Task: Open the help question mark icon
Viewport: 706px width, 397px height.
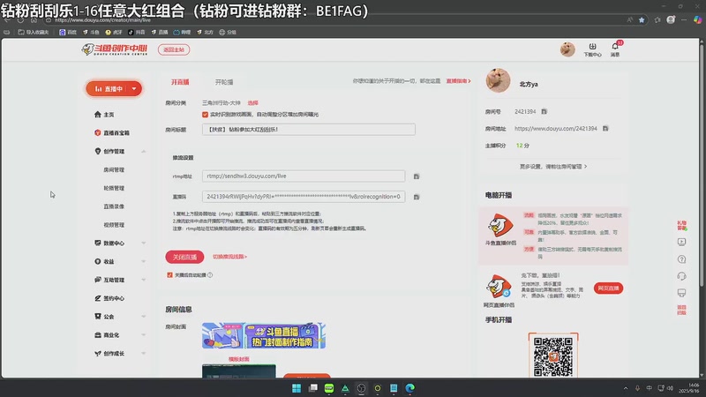Action: coord(681,259)
